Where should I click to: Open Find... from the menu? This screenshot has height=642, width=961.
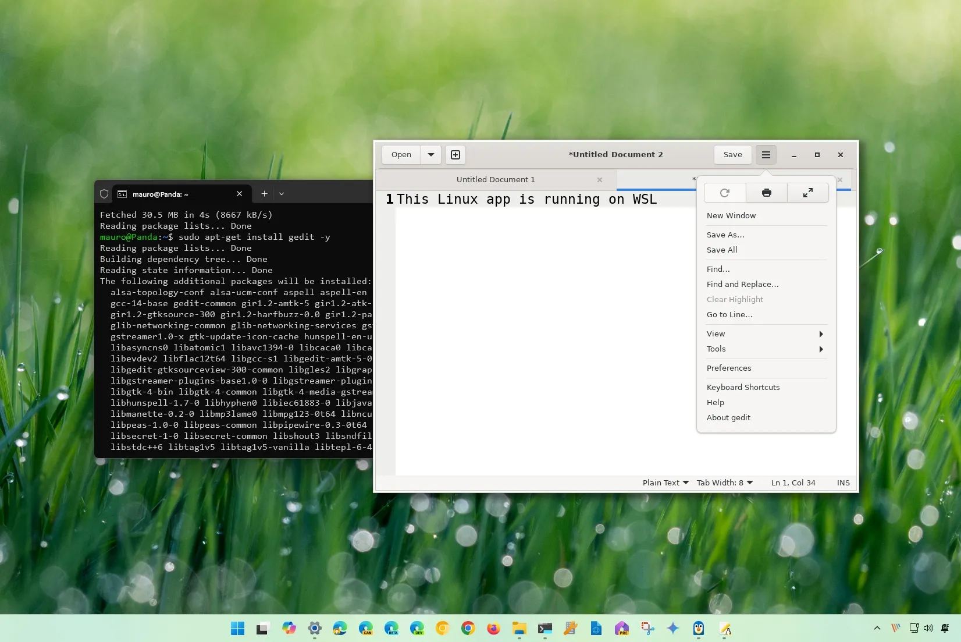766,269
